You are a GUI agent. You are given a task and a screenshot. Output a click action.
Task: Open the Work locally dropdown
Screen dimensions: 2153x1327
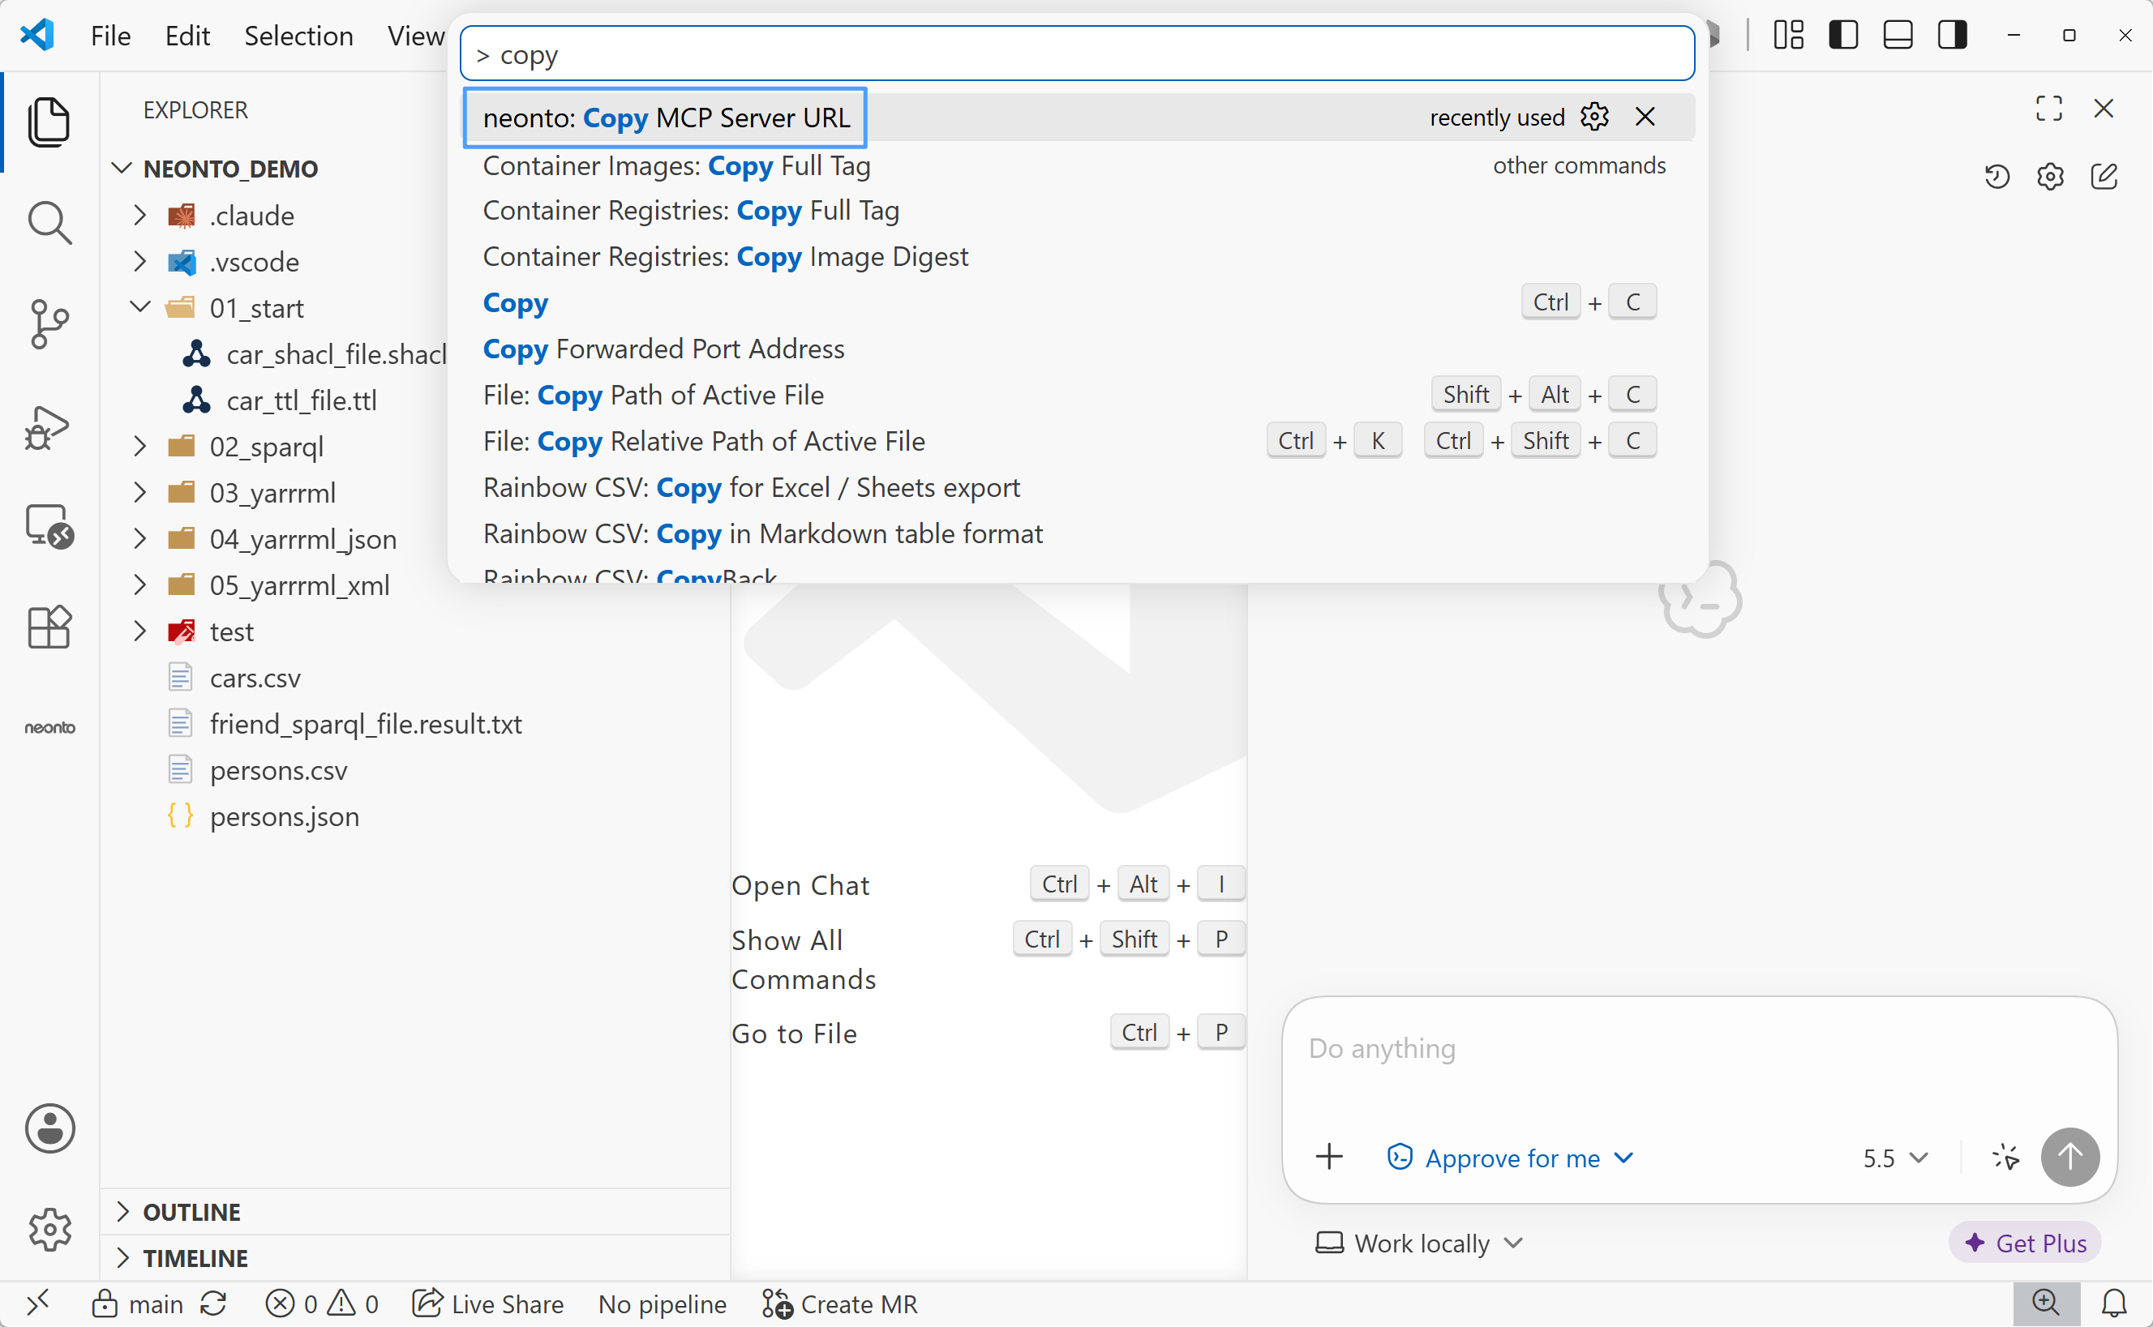click(1419, 1243)
